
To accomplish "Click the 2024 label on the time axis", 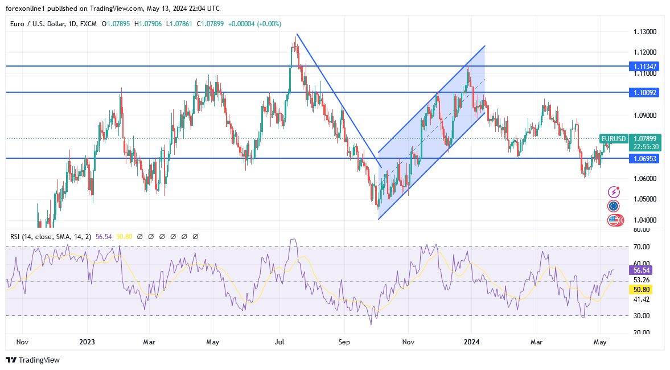I will 471,343.
